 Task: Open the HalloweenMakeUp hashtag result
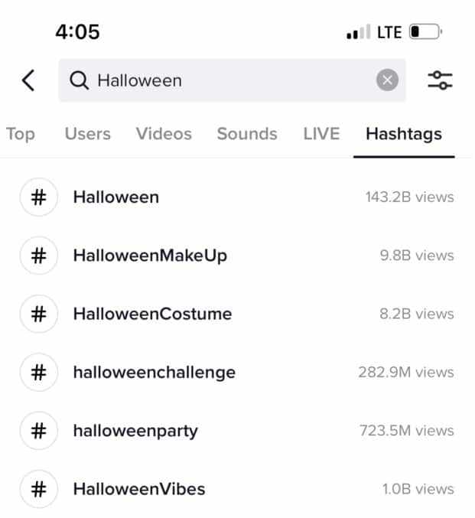coord(237,256)
